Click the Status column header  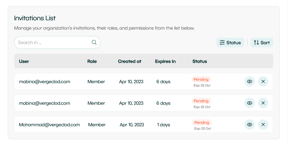pyautogui.click(x=200, y=61)
